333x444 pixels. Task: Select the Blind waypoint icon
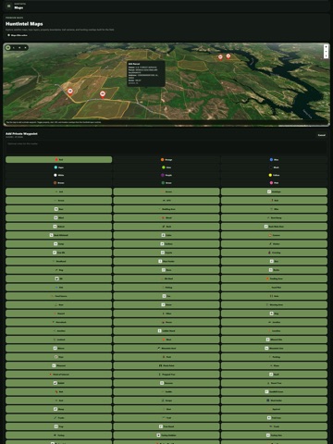click(x=58, y=217)
